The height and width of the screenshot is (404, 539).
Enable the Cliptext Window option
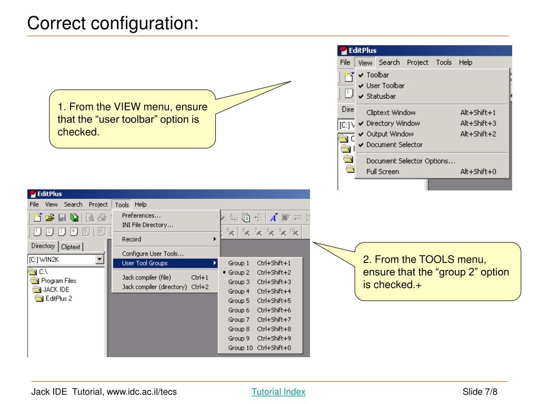pyautogui.click(x=432, y=113)
